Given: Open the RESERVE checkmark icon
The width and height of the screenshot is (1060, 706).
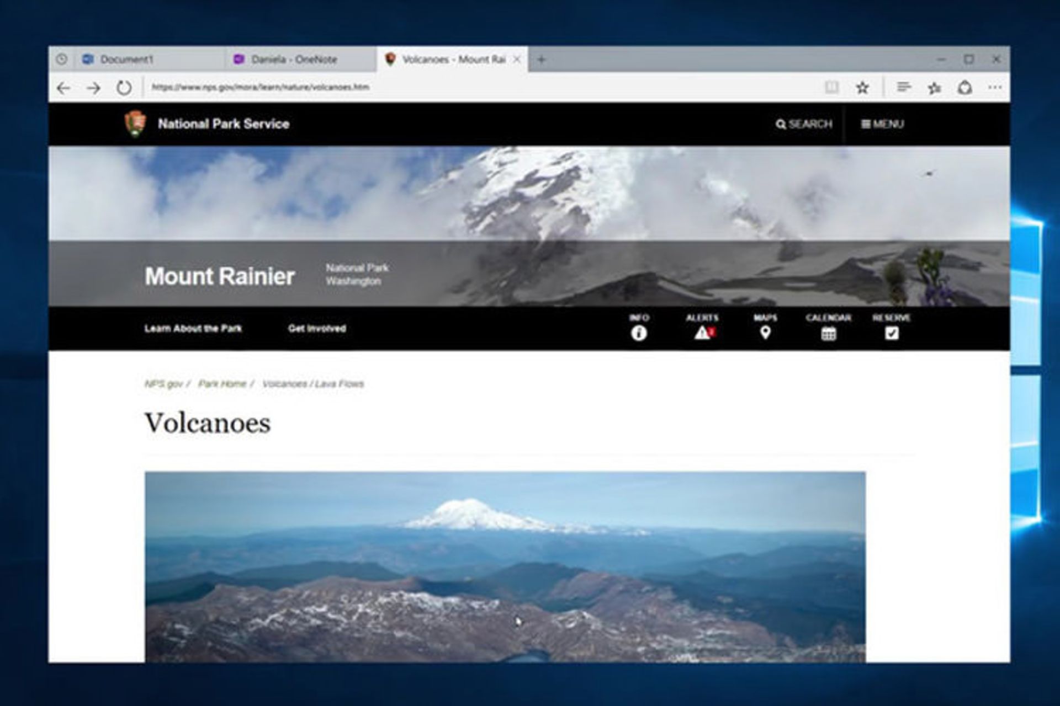Looking at the screenshot, I should [x=891, y=333].
